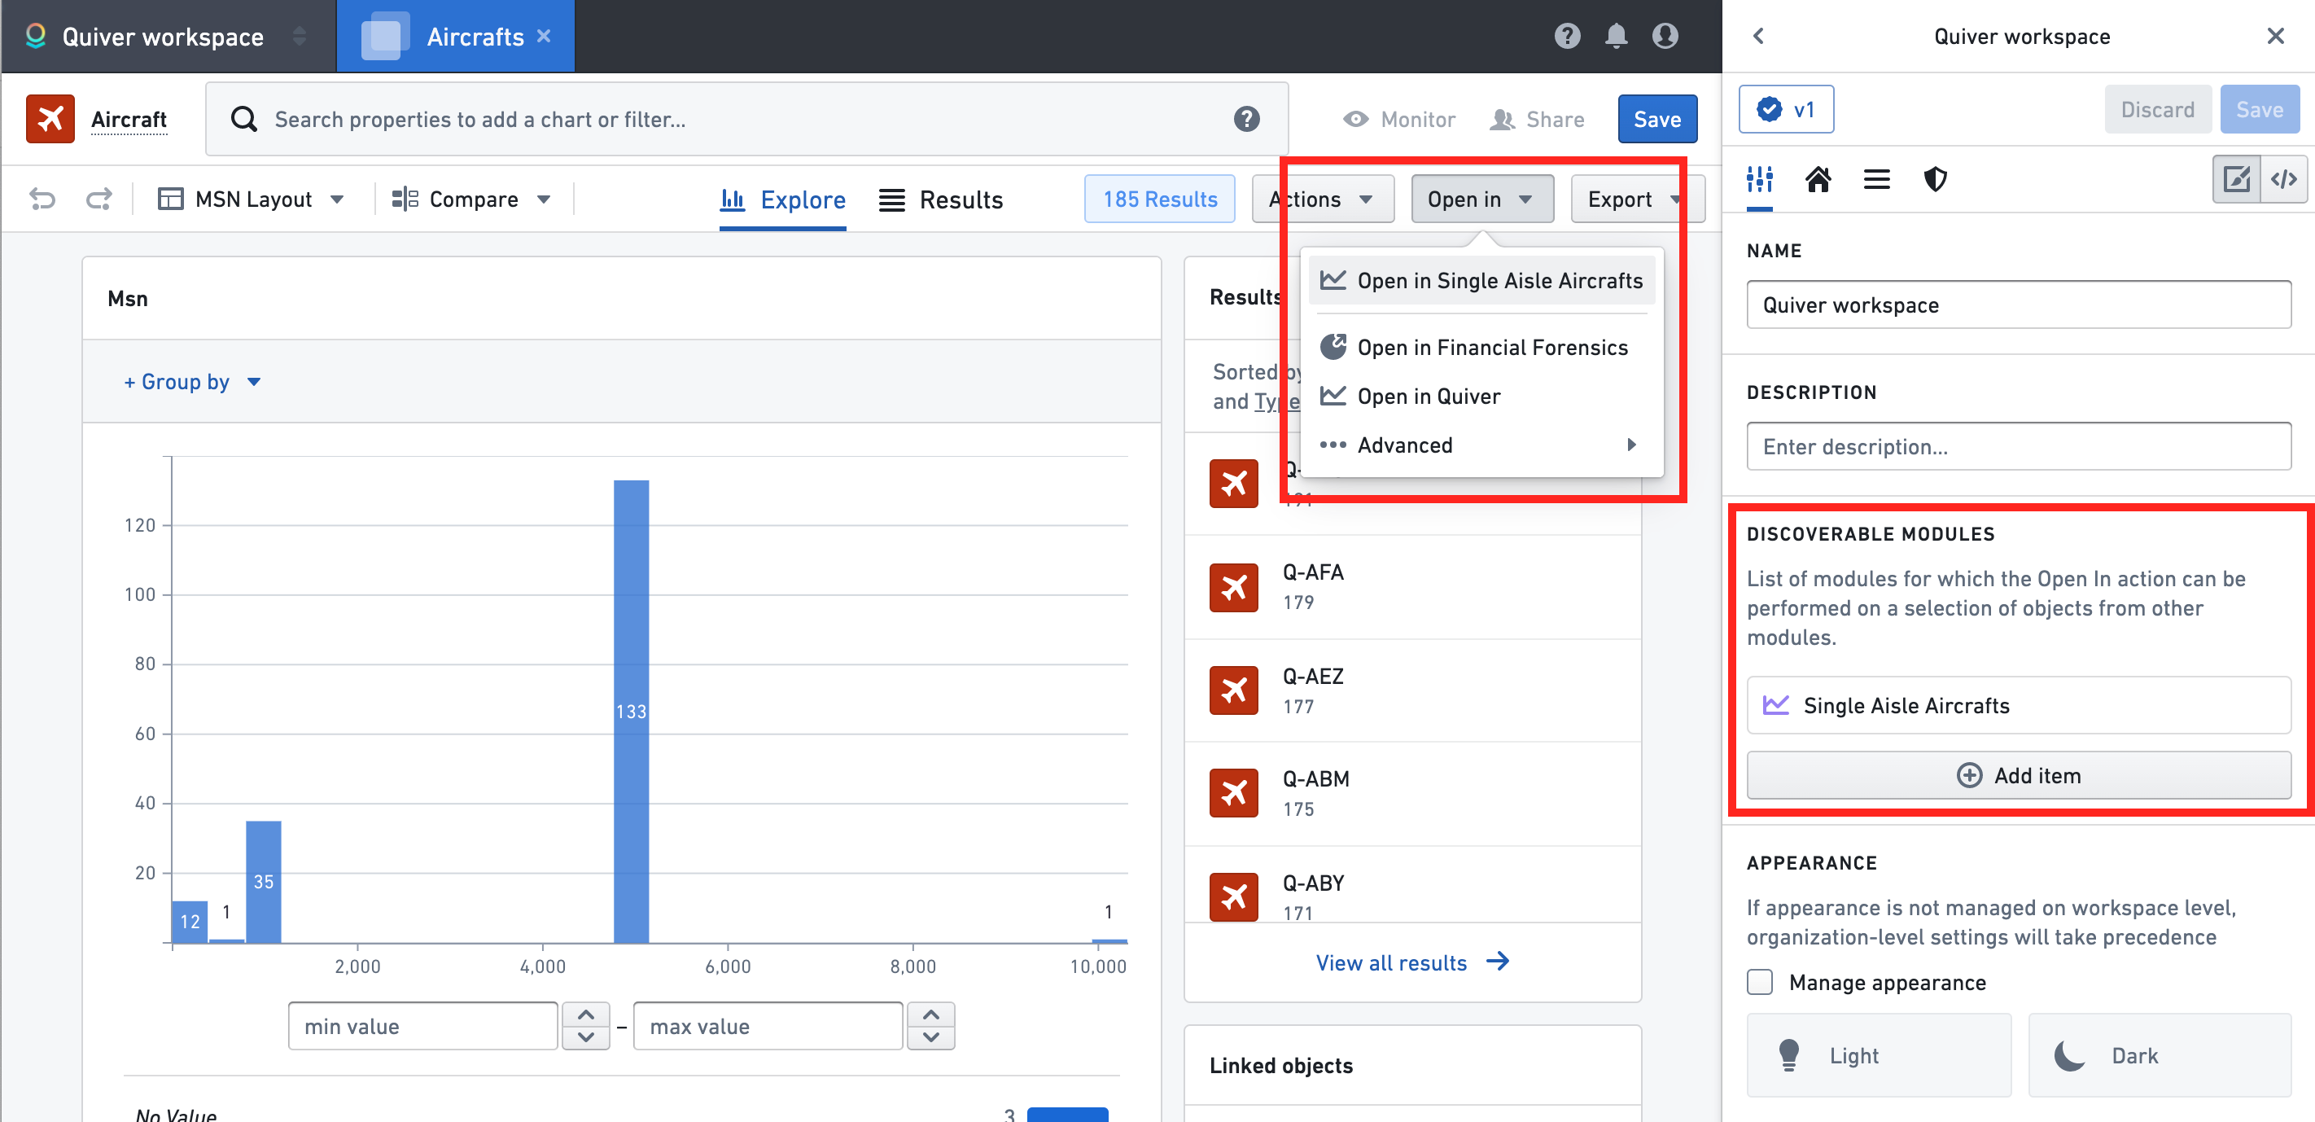Click the Add item button for modules
This screenshot has height=1122, width=2315.
pos(2020,775)
